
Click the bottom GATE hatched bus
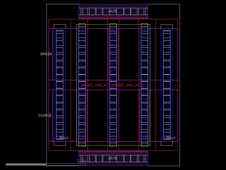tap(113, 158)
